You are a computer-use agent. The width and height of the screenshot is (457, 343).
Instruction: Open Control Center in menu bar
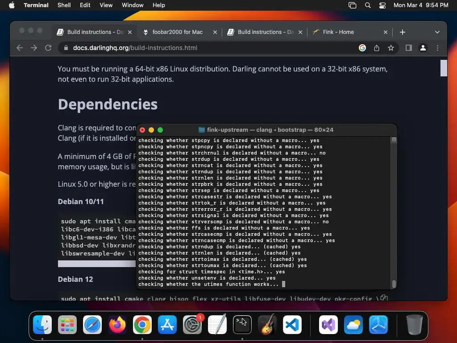coord(382,5)
